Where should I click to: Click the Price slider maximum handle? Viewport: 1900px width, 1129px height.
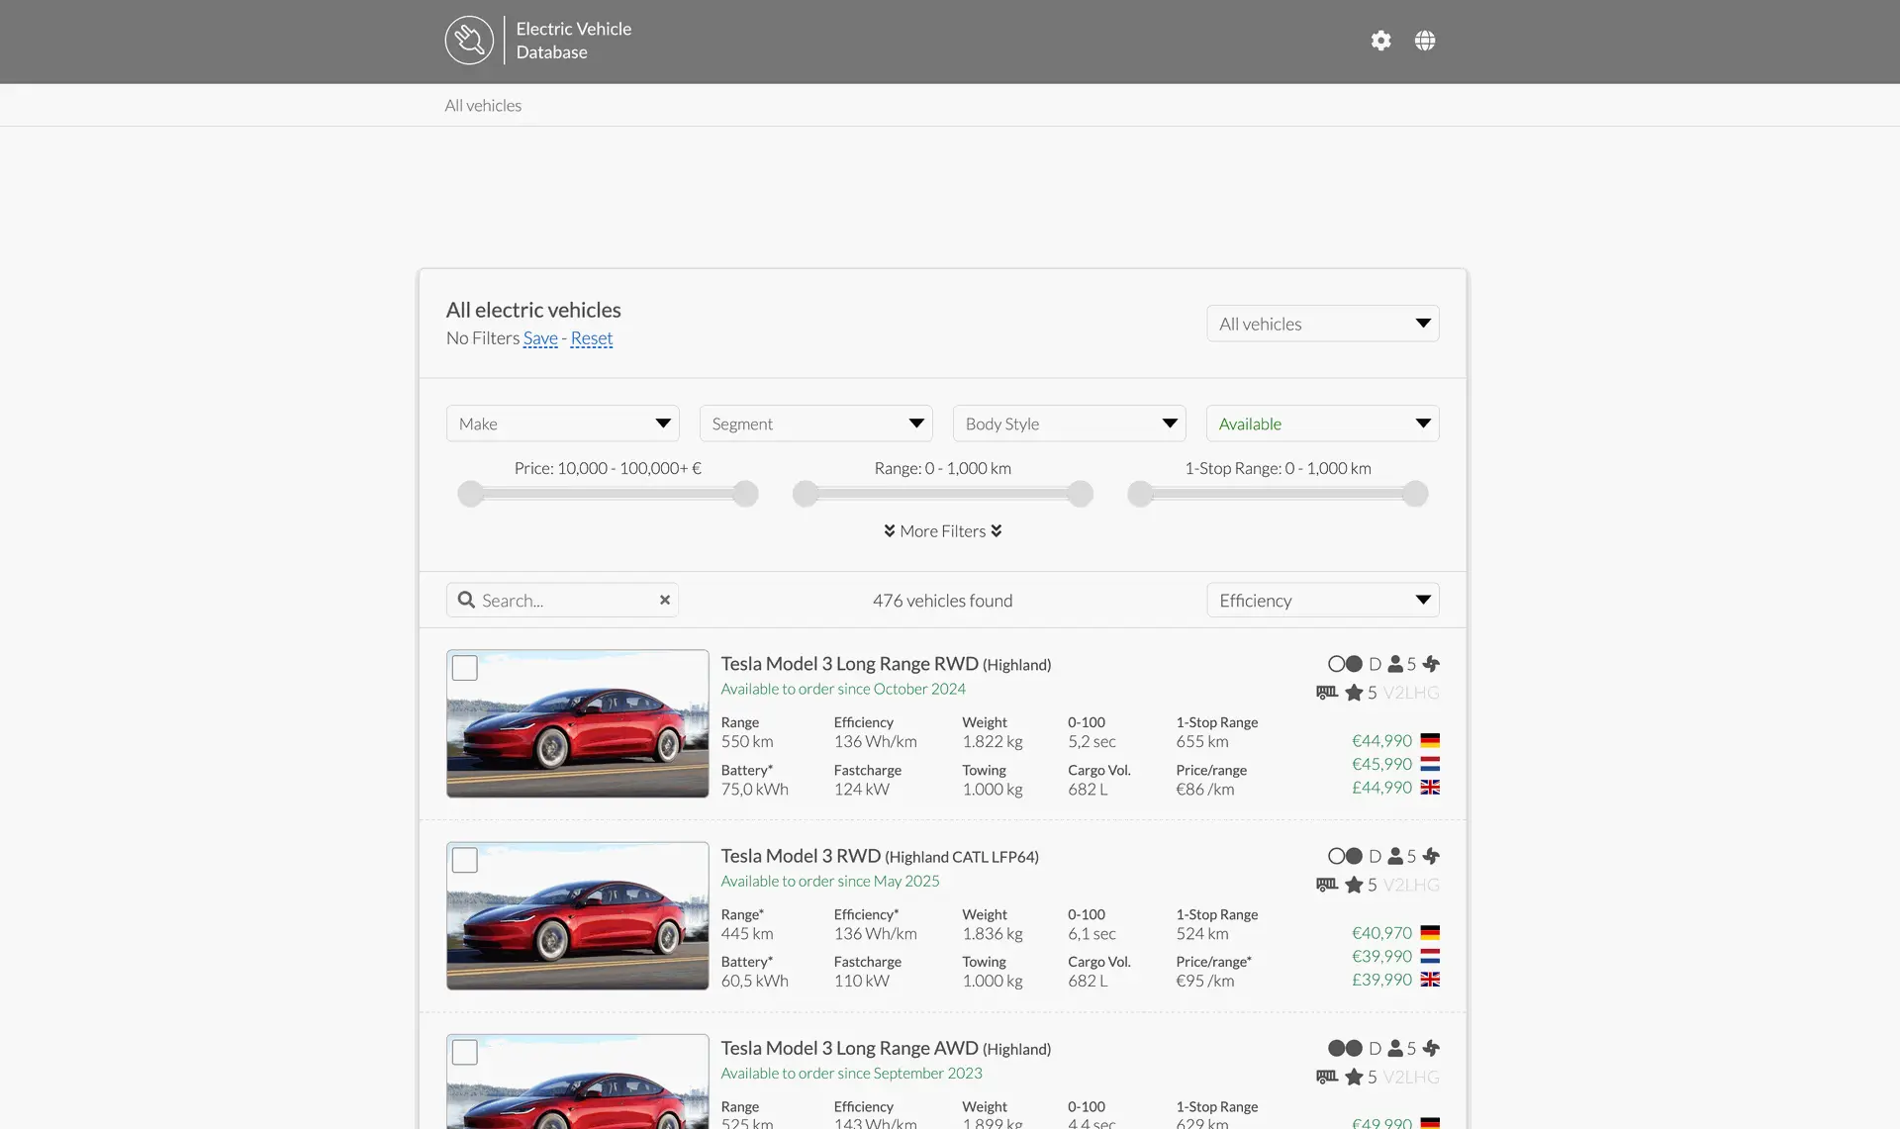pos(746,494)
